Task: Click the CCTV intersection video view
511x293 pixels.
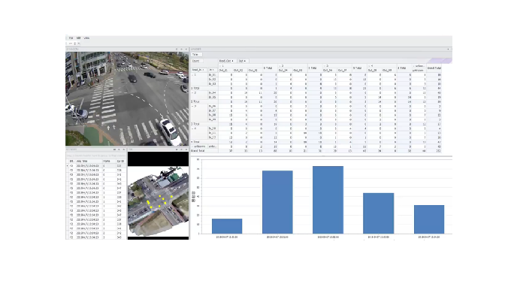Action: pos(127,98)
